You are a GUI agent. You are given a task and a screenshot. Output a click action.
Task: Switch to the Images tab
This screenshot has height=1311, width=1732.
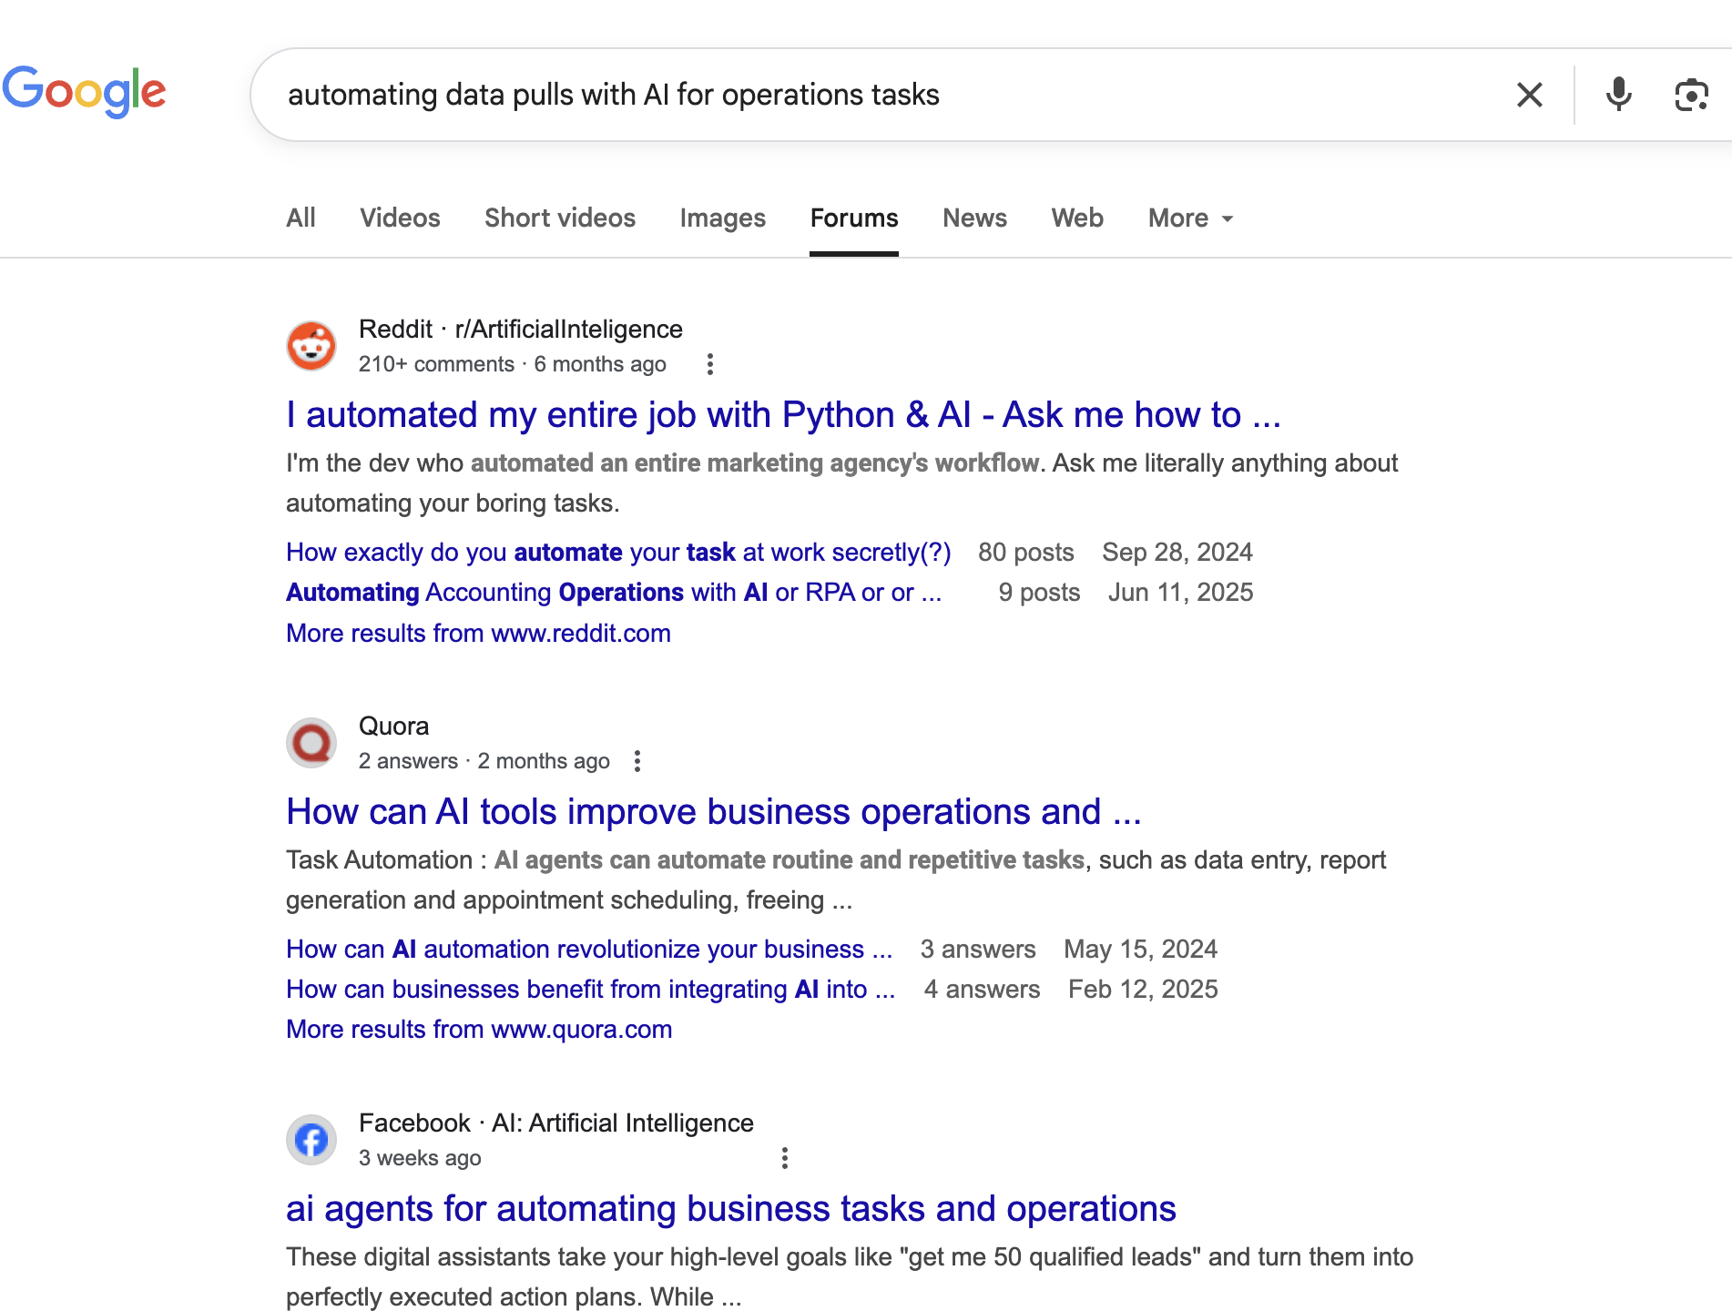pos(723,218)
